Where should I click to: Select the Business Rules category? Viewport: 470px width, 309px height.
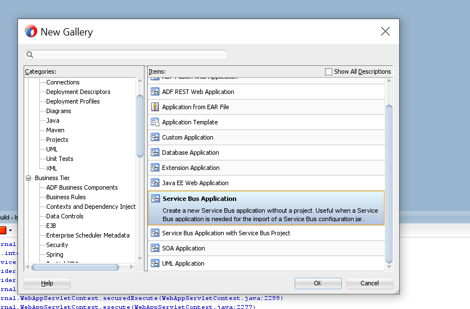pos(66,198)
